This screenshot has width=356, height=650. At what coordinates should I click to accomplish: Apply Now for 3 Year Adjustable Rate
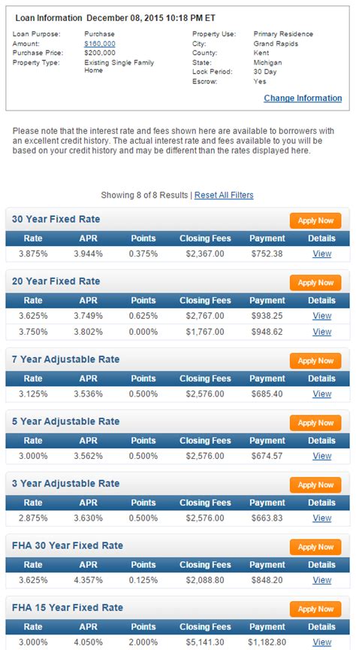(315, 484)
